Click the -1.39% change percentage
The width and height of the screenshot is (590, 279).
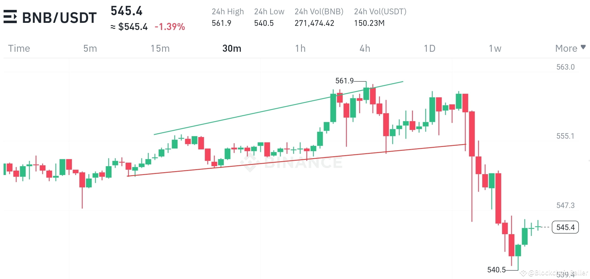(x=170, y=27)
